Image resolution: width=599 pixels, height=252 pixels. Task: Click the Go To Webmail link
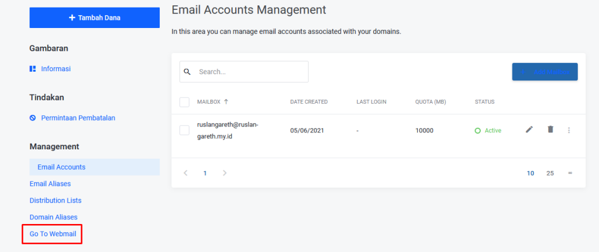53,234
